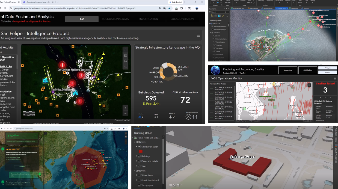Screen dimensions: 338x189
Task: Click the full extent navigator icon in 3D scene
Action: (x=174, y=185)
